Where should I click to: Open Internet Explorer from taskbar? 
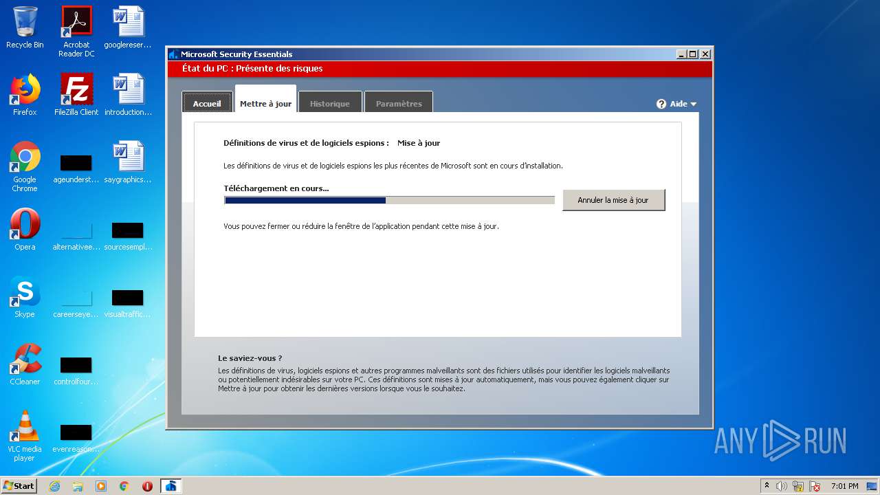pyautogui.click(x=54, y=486)
